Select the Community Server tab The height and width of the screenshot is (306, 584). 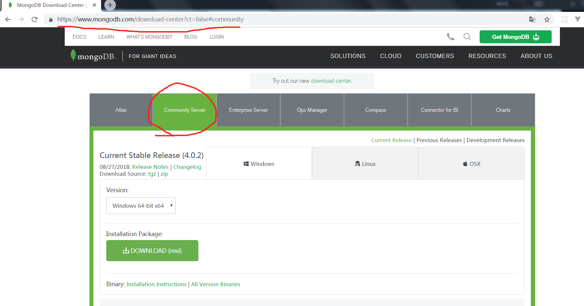click(x=185, y=110)
